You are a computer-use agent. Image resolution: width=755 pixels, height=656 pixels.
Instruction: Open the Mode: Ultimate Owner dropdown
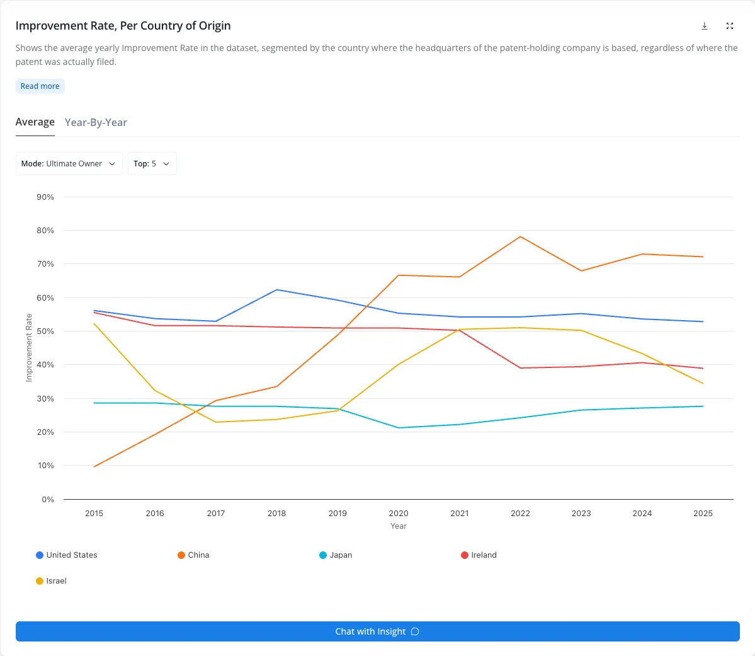[69, 164]
